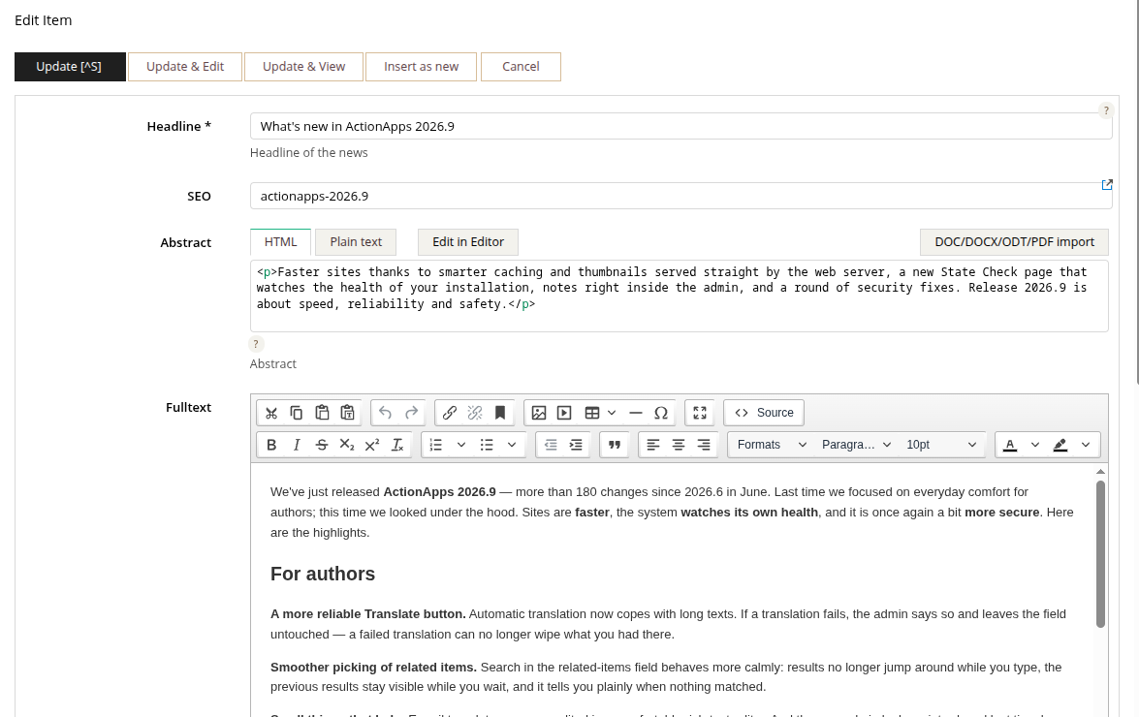Click the Copy icon in editor toolbar
This screenshot has width=1139, height=717.
297,413
